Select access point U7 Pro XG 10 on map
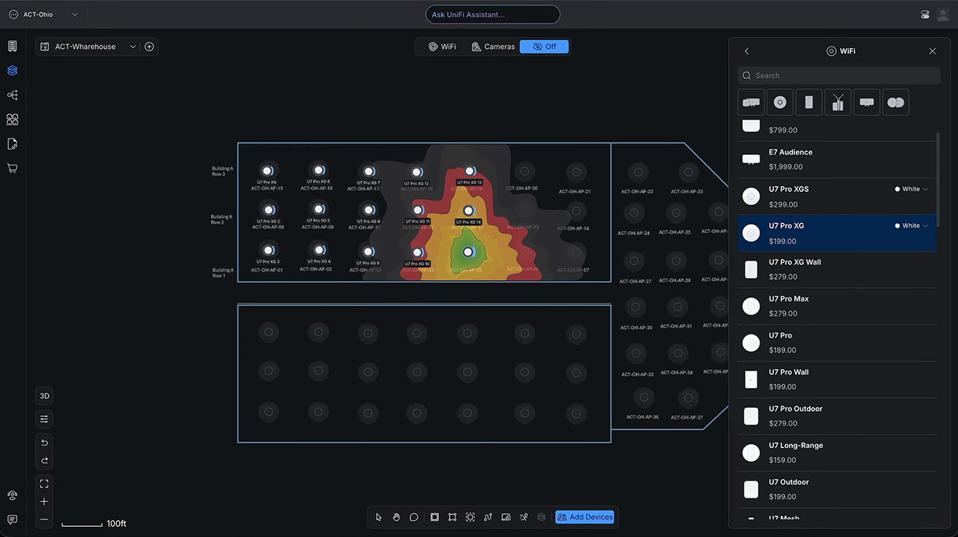 click(418, 252)
